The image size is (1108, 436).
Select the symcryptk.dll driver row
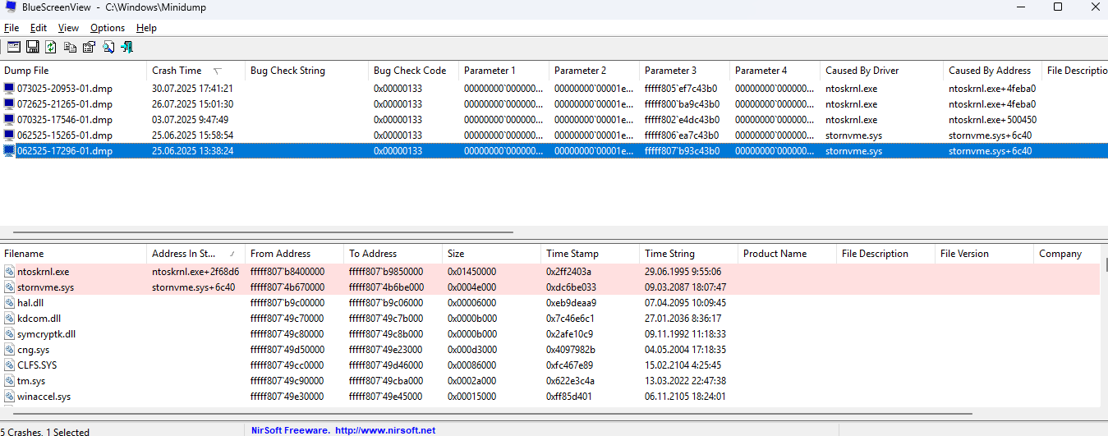[x=550, y=334]
